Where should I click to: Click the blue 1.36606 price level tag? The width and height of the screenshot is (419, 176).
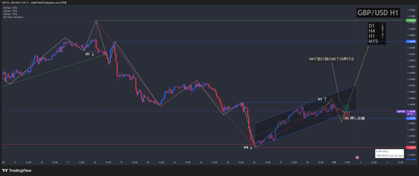(x=410, y=41)
